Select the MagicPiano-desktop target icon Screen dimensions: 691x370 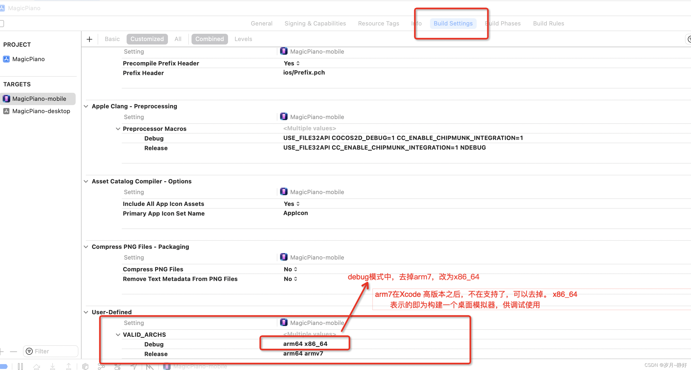click(6, 111)
